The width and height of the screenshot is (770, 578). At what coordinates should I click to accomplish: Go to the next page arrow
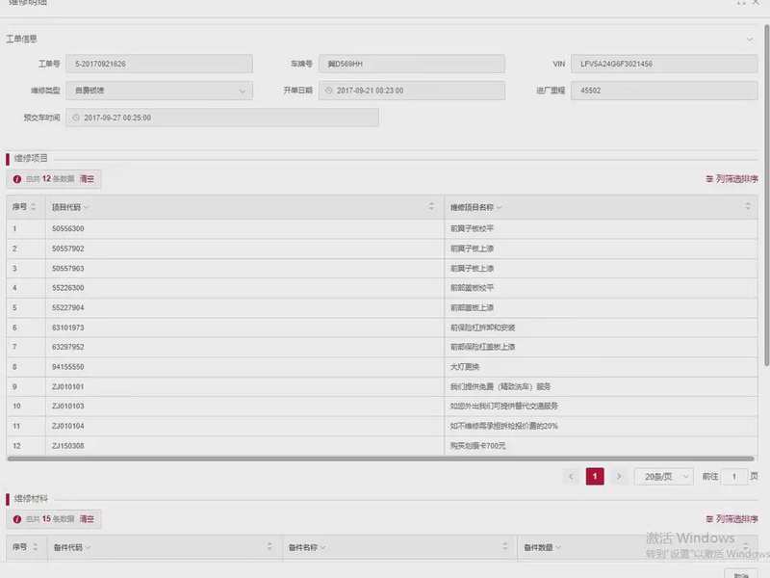coord(619,477)
